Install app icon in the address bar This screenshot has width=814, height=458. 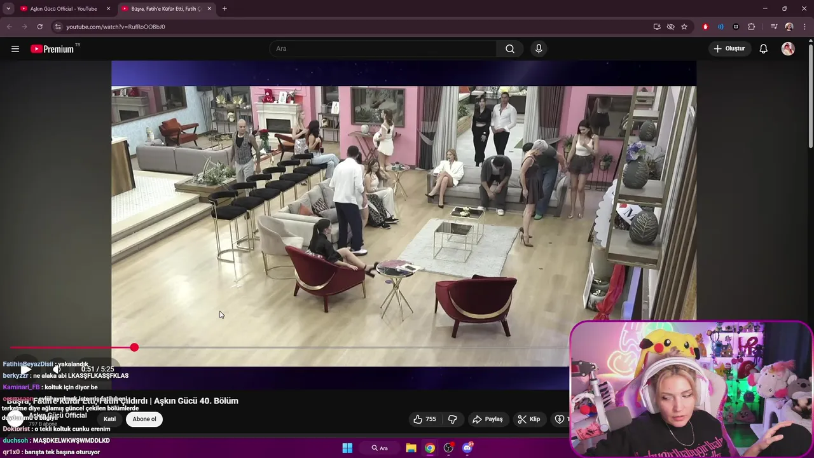[x=657, y=27]
